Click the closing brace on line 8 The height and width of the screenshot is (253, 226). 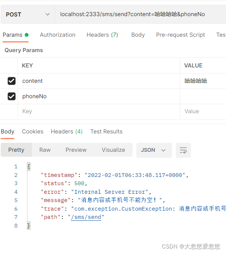tap(29, 226)
